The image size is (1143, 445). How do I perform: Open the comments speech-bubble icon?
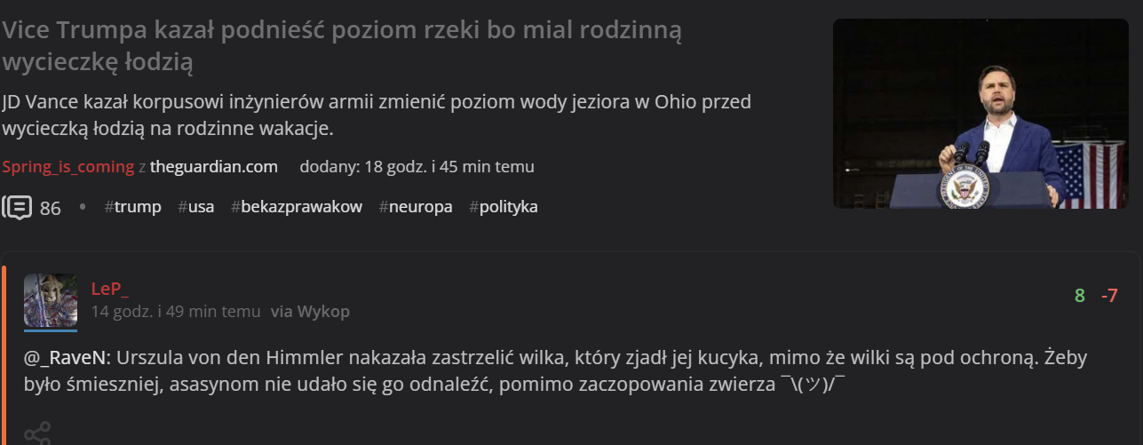18,208
